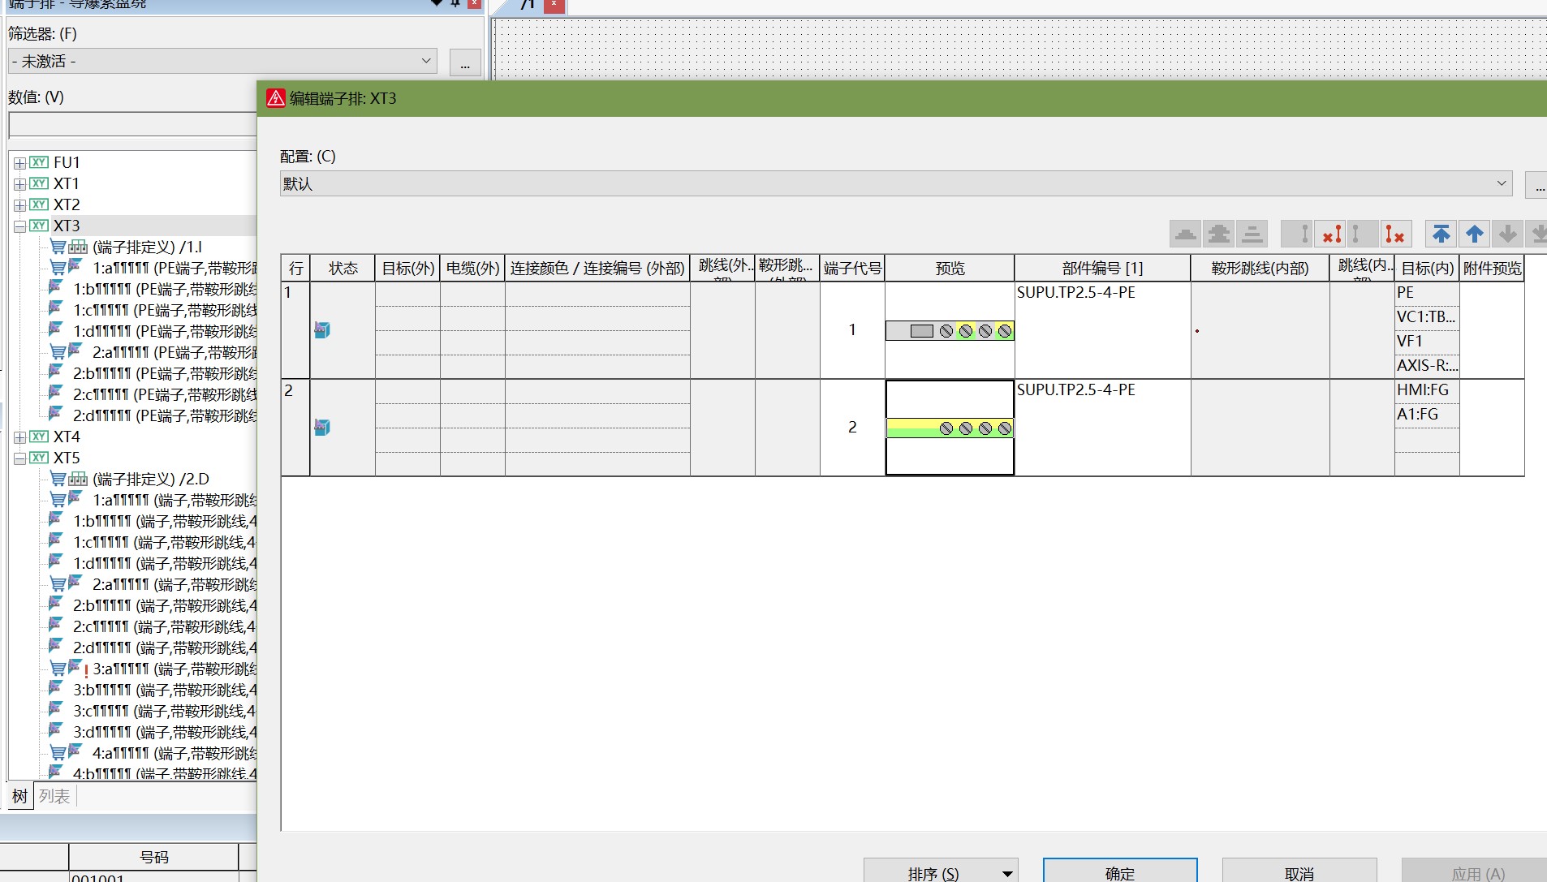Click the 取消 button
The height and width of the screenshot is (882, 1547).
(1299, 873)
